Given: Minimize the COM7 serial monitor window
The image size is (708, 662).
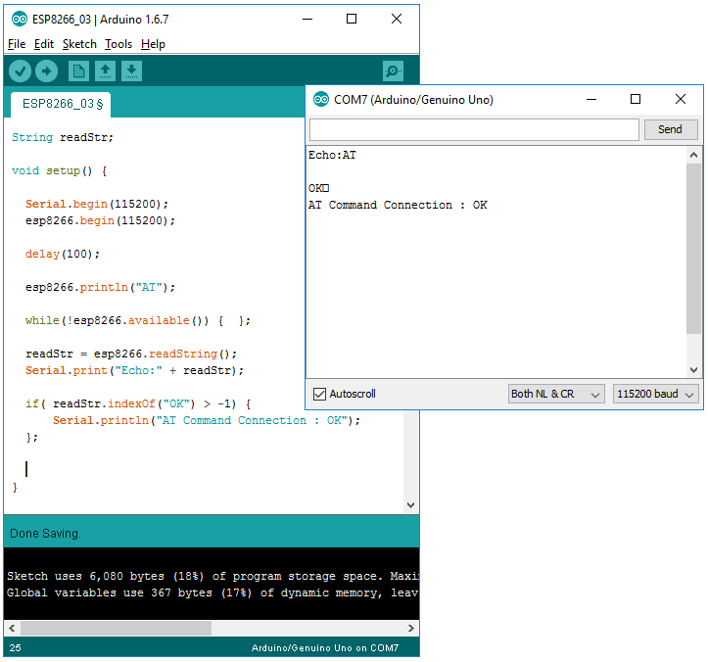Looking at the screenshot, I should [x=591, y=99].
